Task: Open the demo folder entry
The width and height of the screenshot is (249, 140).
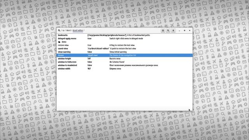Action: [124, 42]
